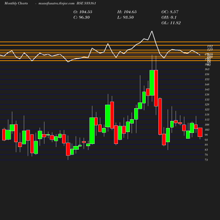Click the 'OL: 11.82' value
This screenshot has width=220, height=220.
click(171, 23)
